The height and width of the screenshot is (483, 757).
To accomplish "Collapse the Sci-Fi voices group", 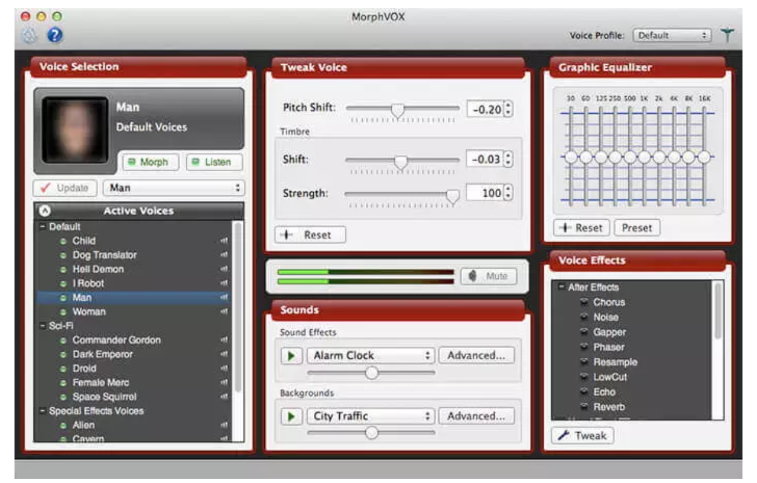I will point(43,326).
